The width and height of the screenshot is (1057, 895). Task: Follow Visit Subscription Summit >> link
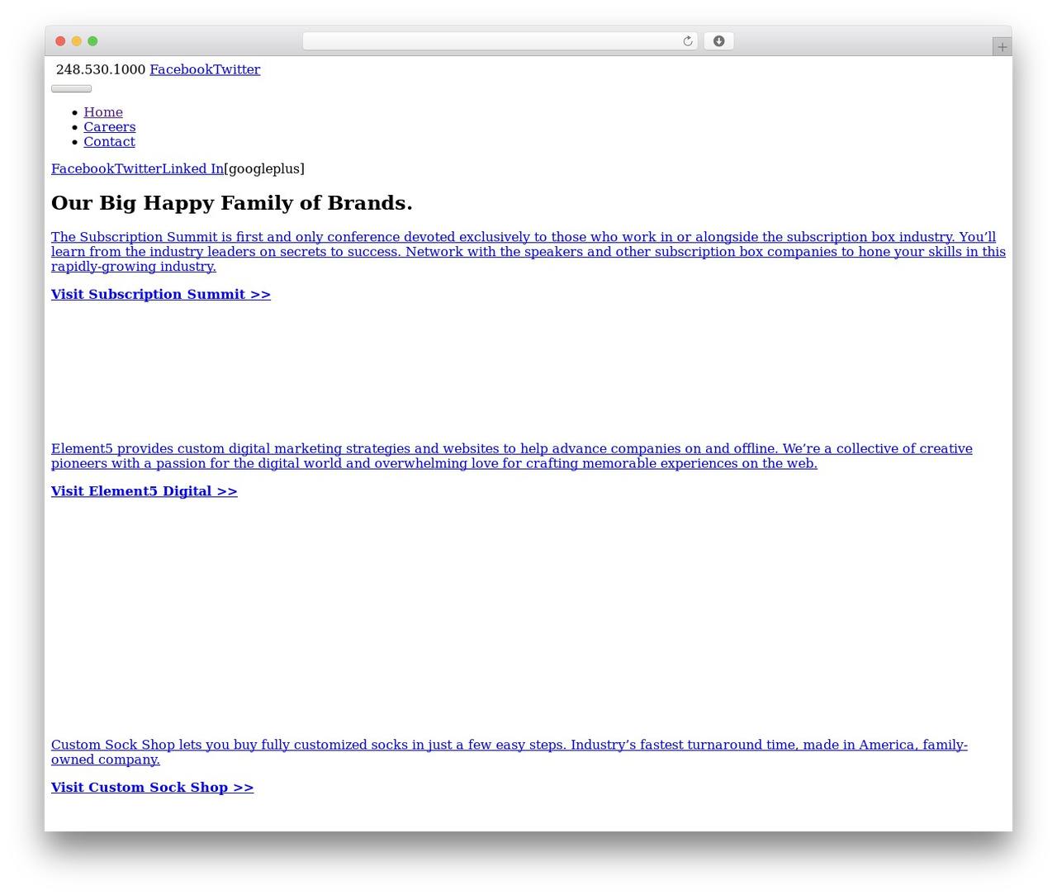coord(161,295)
